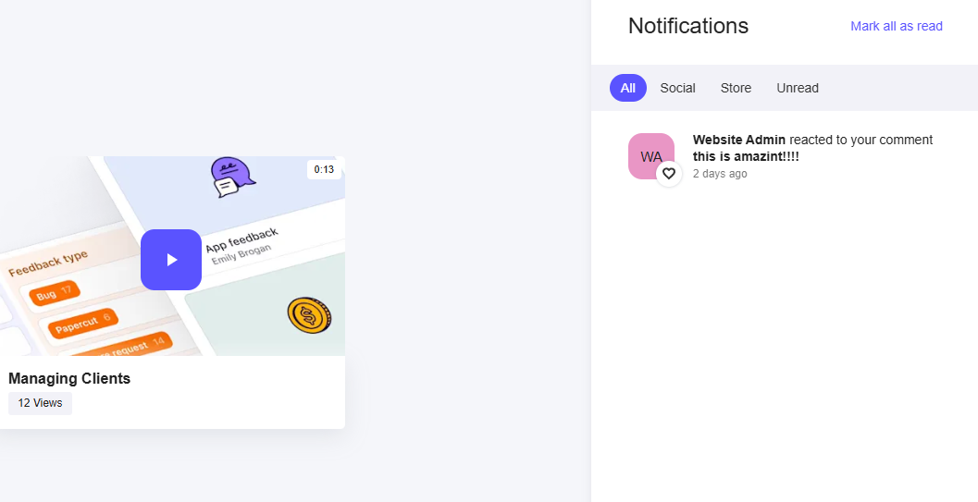Click the heart reaction icon on the notification
Image resolution: width=978 pixels, height=502 pixels.
click(x=669, y=173)
